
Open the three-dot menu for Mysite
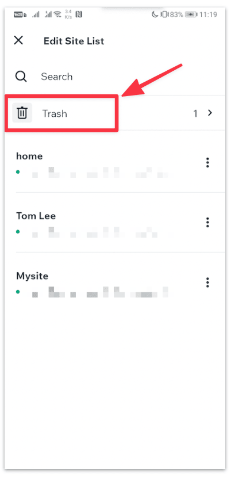coord(207,283)
